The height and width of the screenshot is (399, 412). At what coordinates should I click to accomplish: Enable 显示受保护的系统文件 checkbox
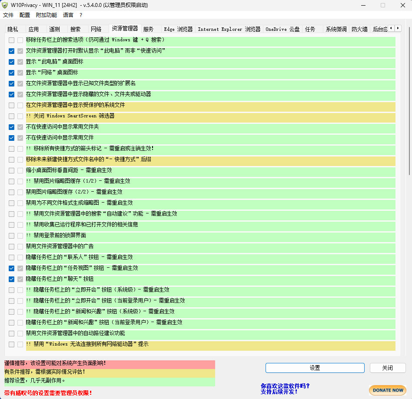tap(11, 106)
